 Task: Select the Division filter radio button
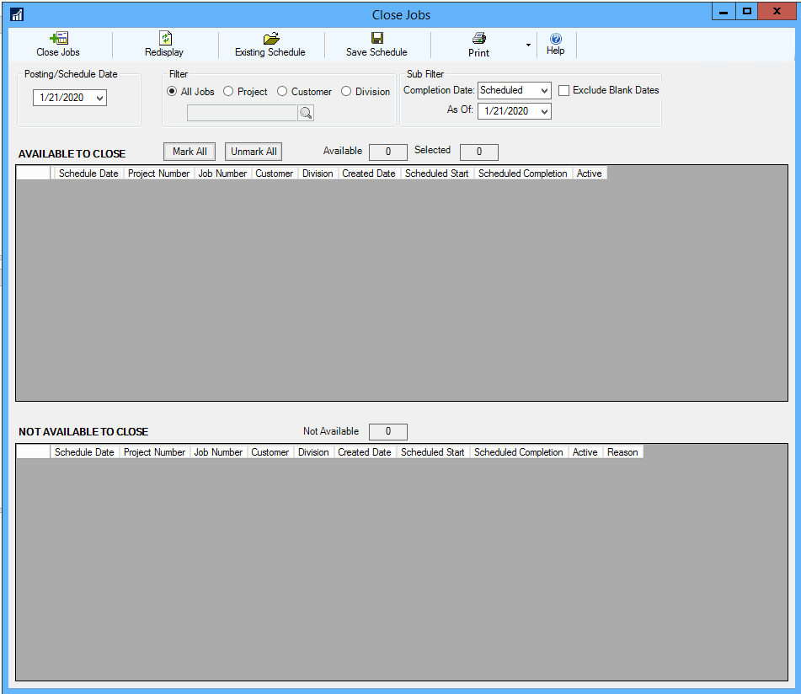point(346,91)
